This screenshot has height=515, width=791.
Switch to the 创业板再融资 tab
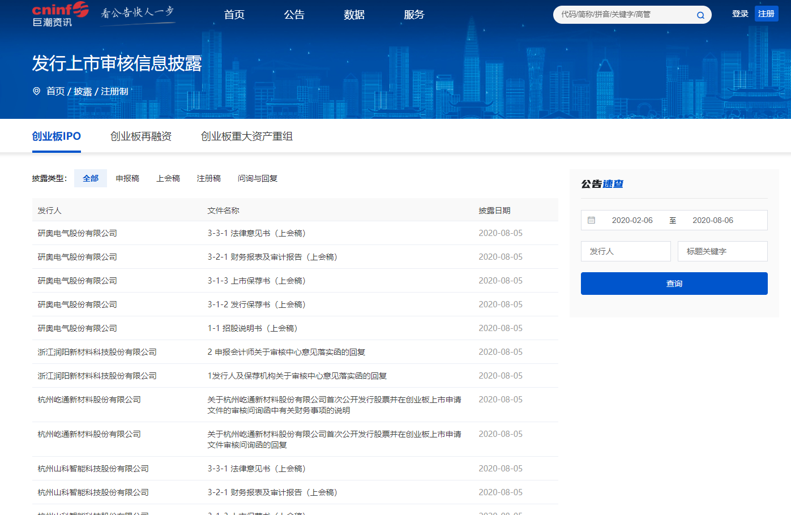pyautogui.click(x=140, y=136)
